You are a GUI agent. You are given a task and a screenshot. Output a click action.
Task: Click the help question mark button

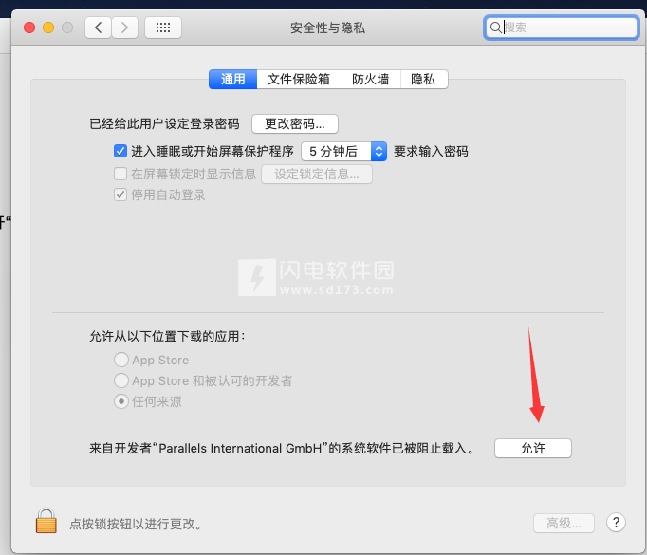[x=615, y=523]
